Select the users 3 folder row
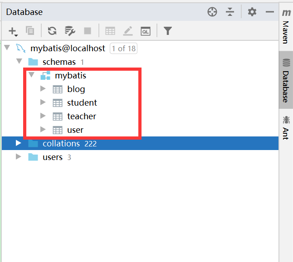This screenshot has width=293, height=262. point(140,157)
